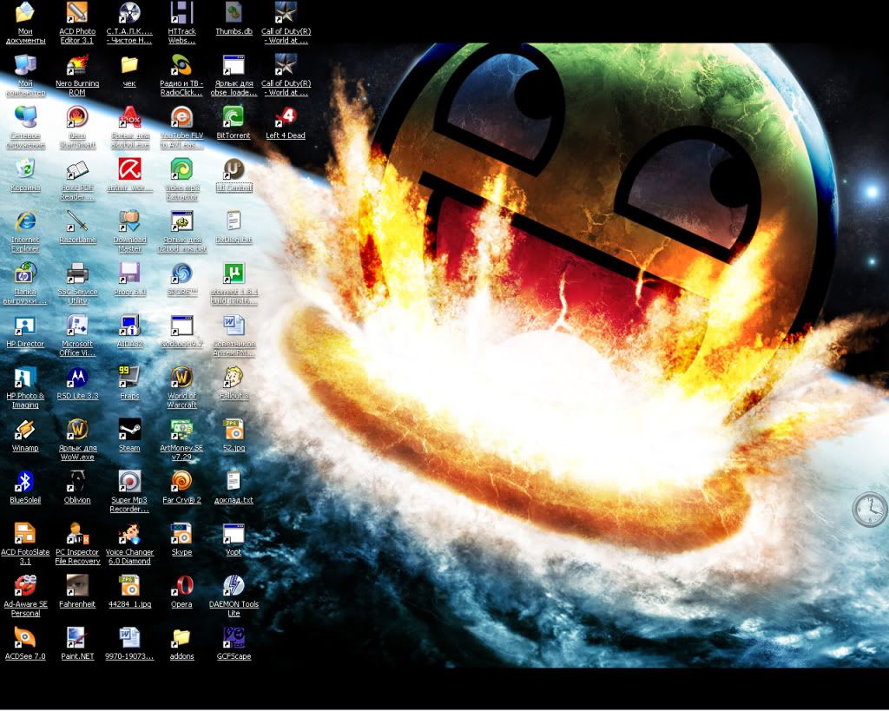Select the доклад.txt text file
This screenshot has height=711, width=889.
(x=234, y=482)
